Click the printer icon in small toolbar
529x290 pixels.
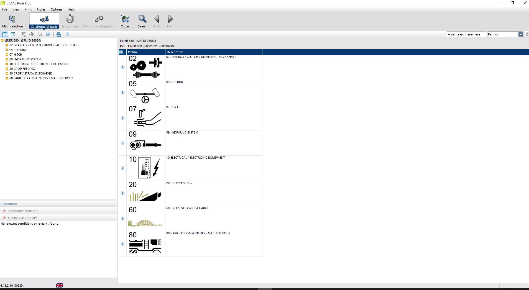tap(59, 34)
